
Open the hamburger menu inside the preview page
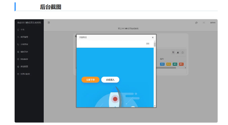click(x=148, y=44)
